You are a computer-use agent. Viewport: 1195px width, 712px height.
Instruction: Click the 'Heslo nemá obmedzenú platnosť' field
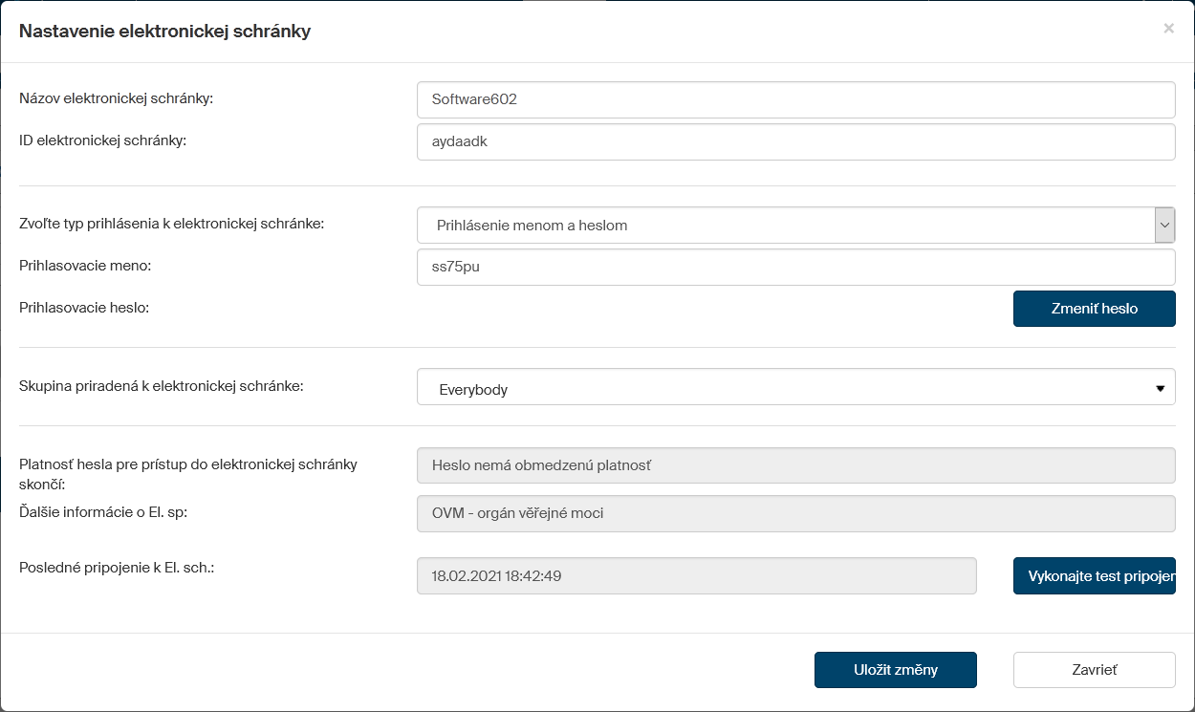coord(795,465)
